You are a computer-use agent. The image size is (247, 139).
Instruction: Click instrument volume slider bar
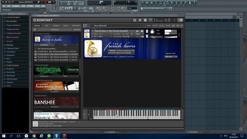(171, 37)
